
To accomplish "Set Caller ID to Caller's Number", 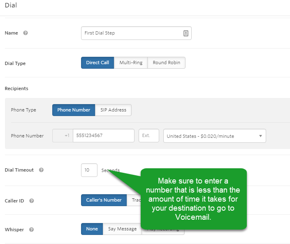I will [x=104, y=200].
